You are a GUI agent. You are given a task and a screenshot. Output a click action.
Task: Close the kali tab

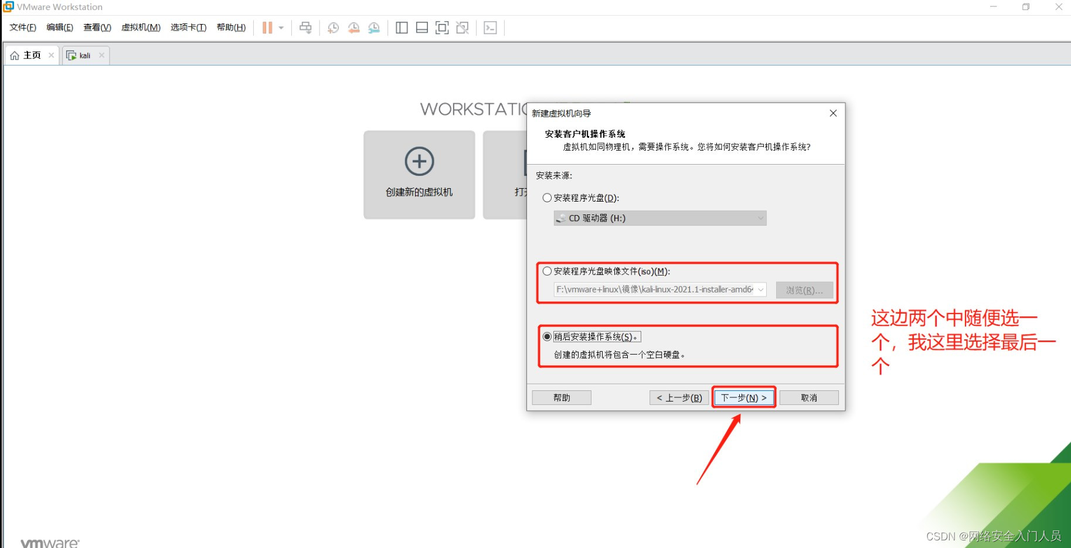[101, 55]
